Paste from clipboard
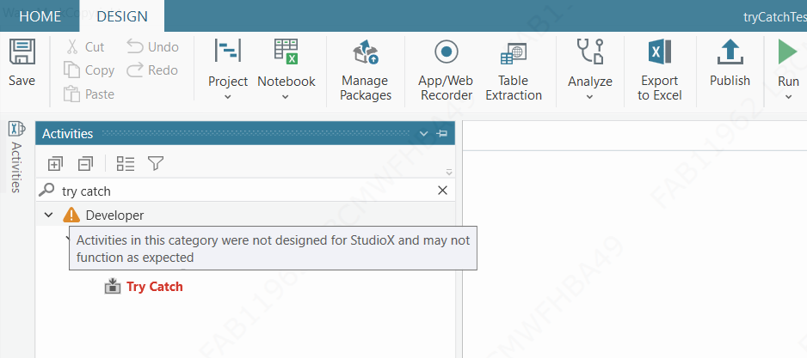 [x=89, y=94]
